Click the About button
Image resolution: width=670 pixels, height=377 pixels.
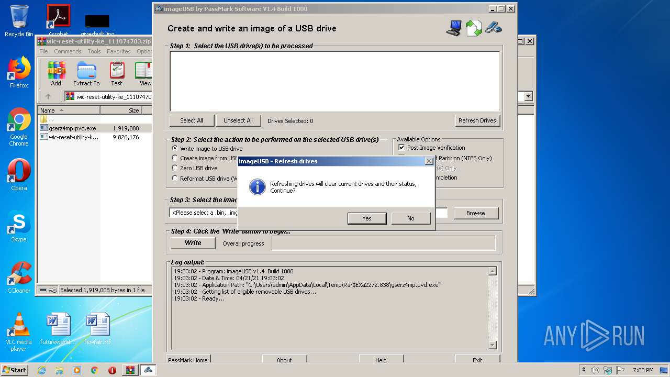(x=284, y=360)
